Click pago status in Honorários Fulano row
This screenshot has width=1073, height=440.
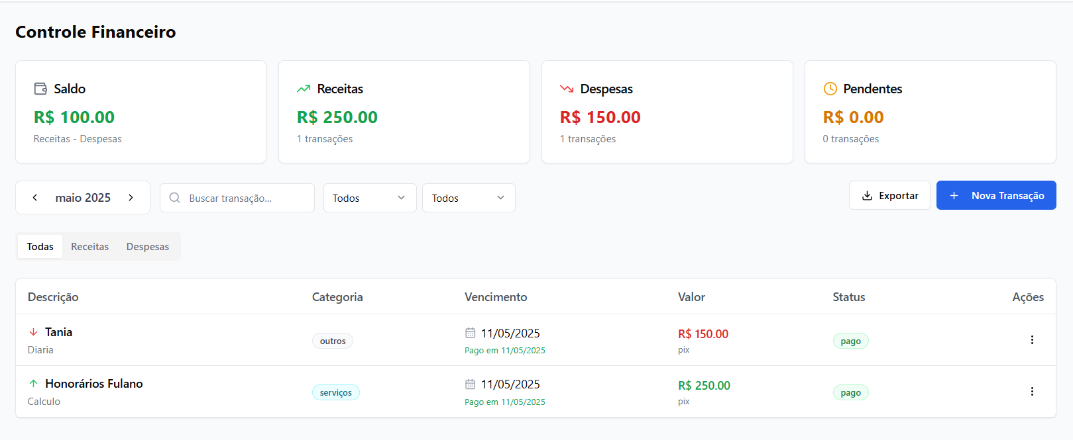(x=851, y=393)
